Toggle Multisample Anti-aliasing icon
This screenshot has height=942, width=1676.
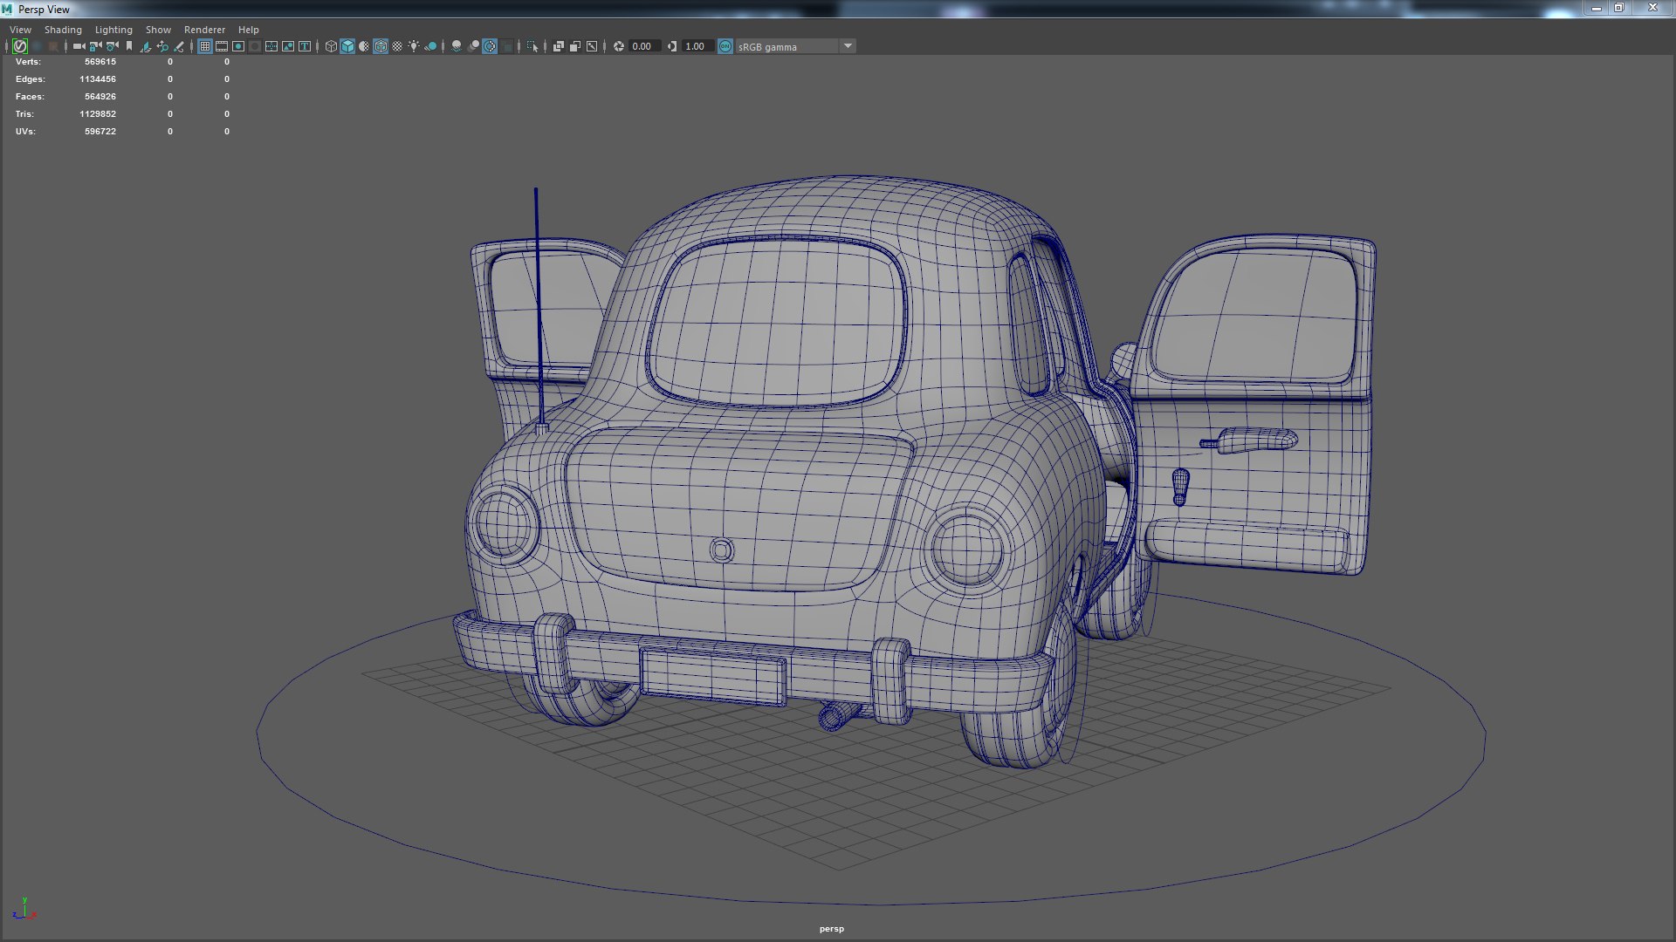pyautogui.click(x=490, y=46)
